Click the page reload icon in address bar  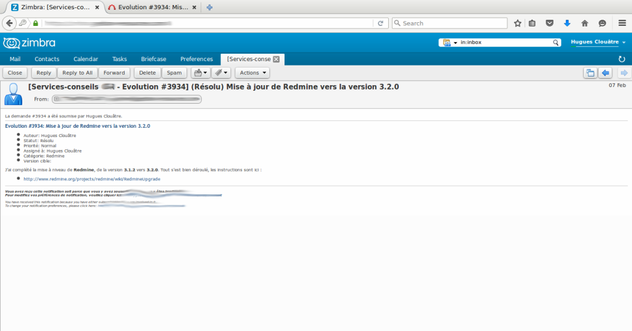pos(380,23)
